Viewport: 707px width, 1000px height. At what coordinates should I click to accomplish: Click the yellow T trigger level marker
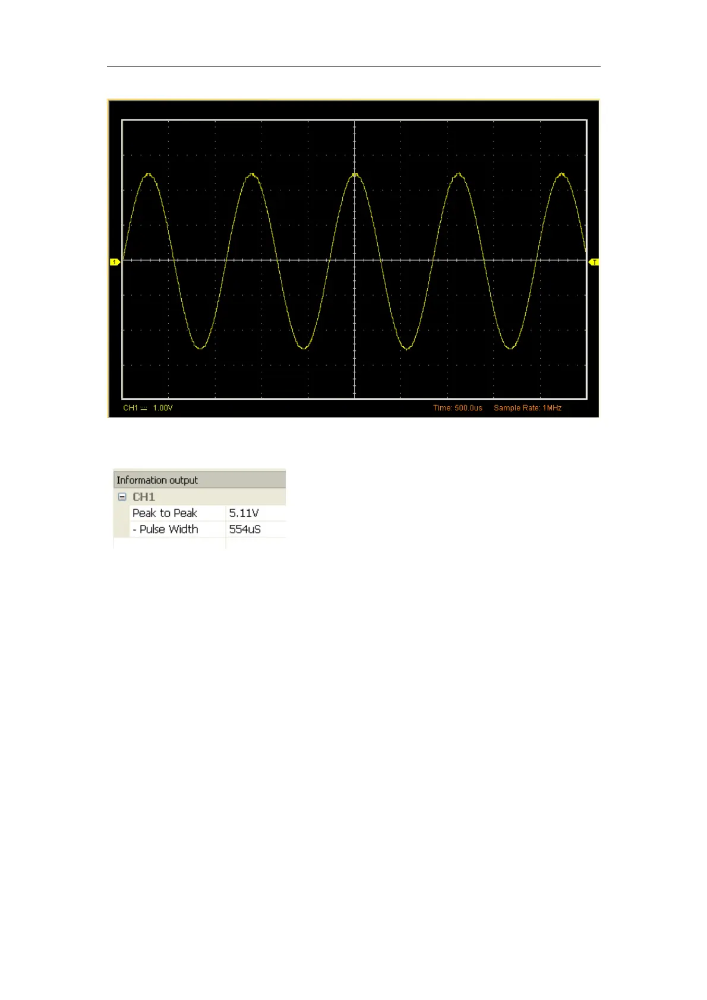pos(594,262)
